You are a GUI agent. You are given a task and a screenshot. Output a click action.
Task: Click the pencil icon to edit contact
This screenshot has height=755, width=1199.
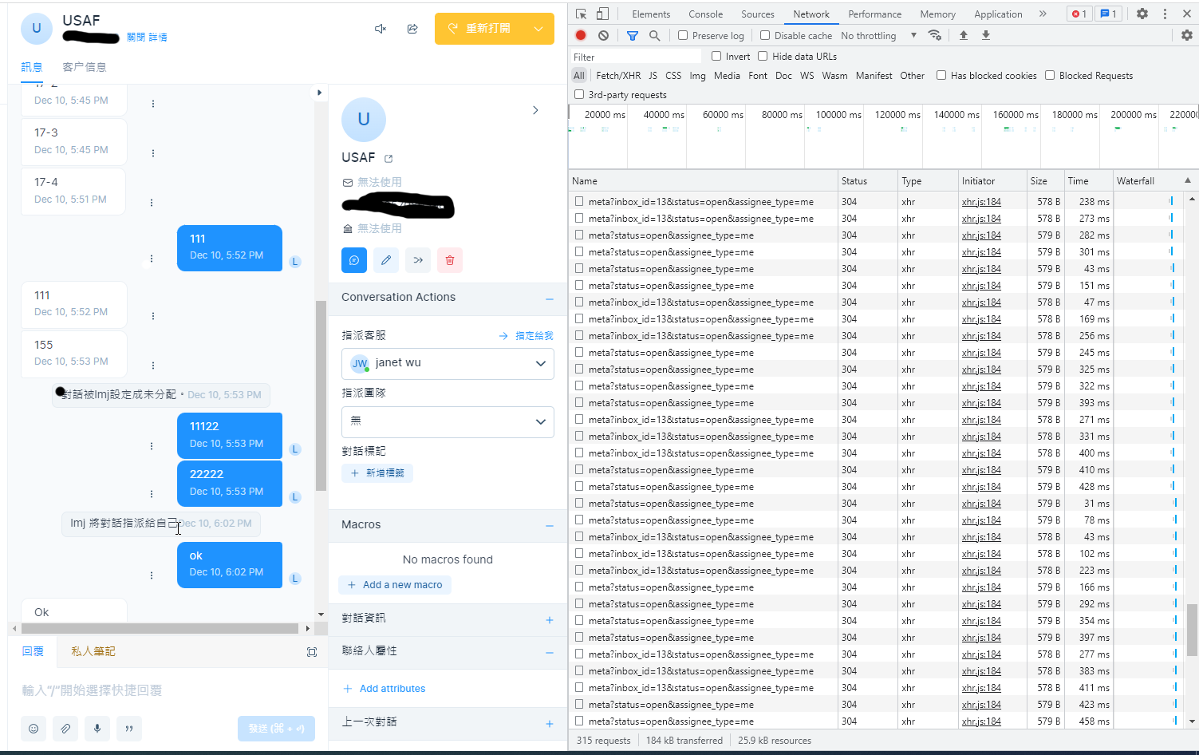386,259
